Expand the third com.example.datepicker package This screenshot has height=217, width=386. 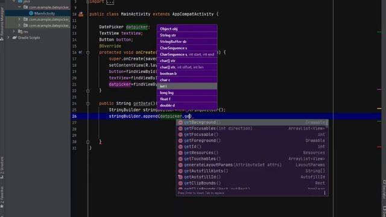tap(19, 25)
